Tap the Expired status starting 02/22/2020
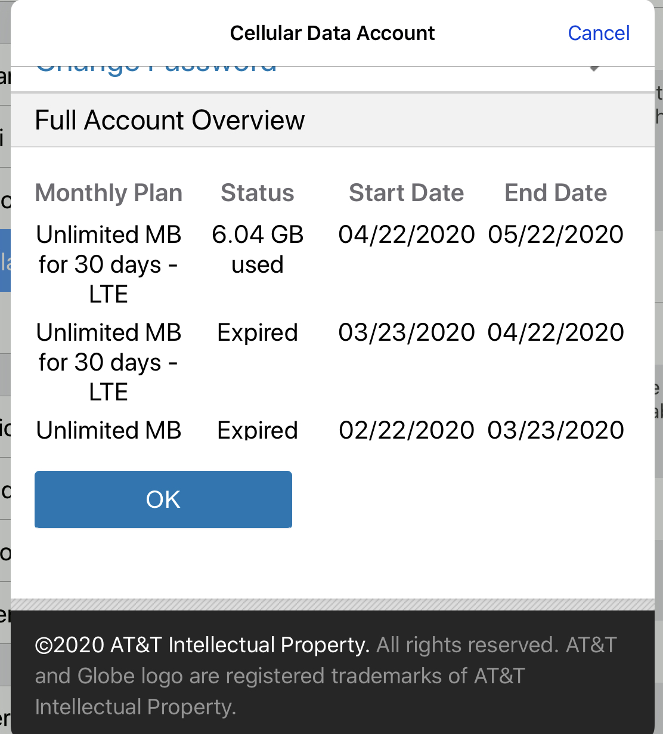Screen dimensions: 663x734 point(258,430)
